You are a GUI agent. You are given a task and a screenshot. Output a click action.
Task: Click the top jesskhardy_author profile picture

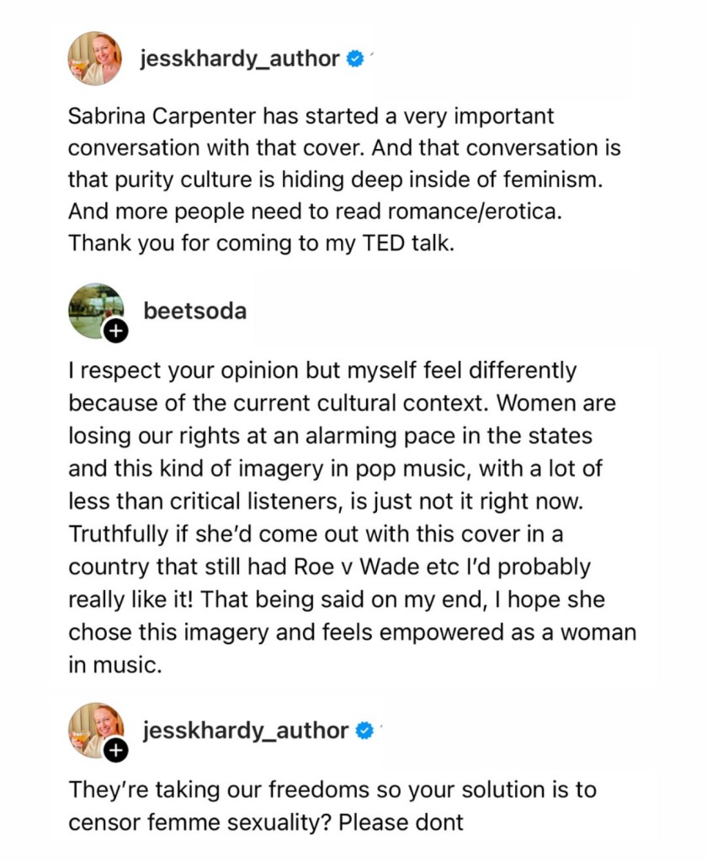[x=95, y=59]
